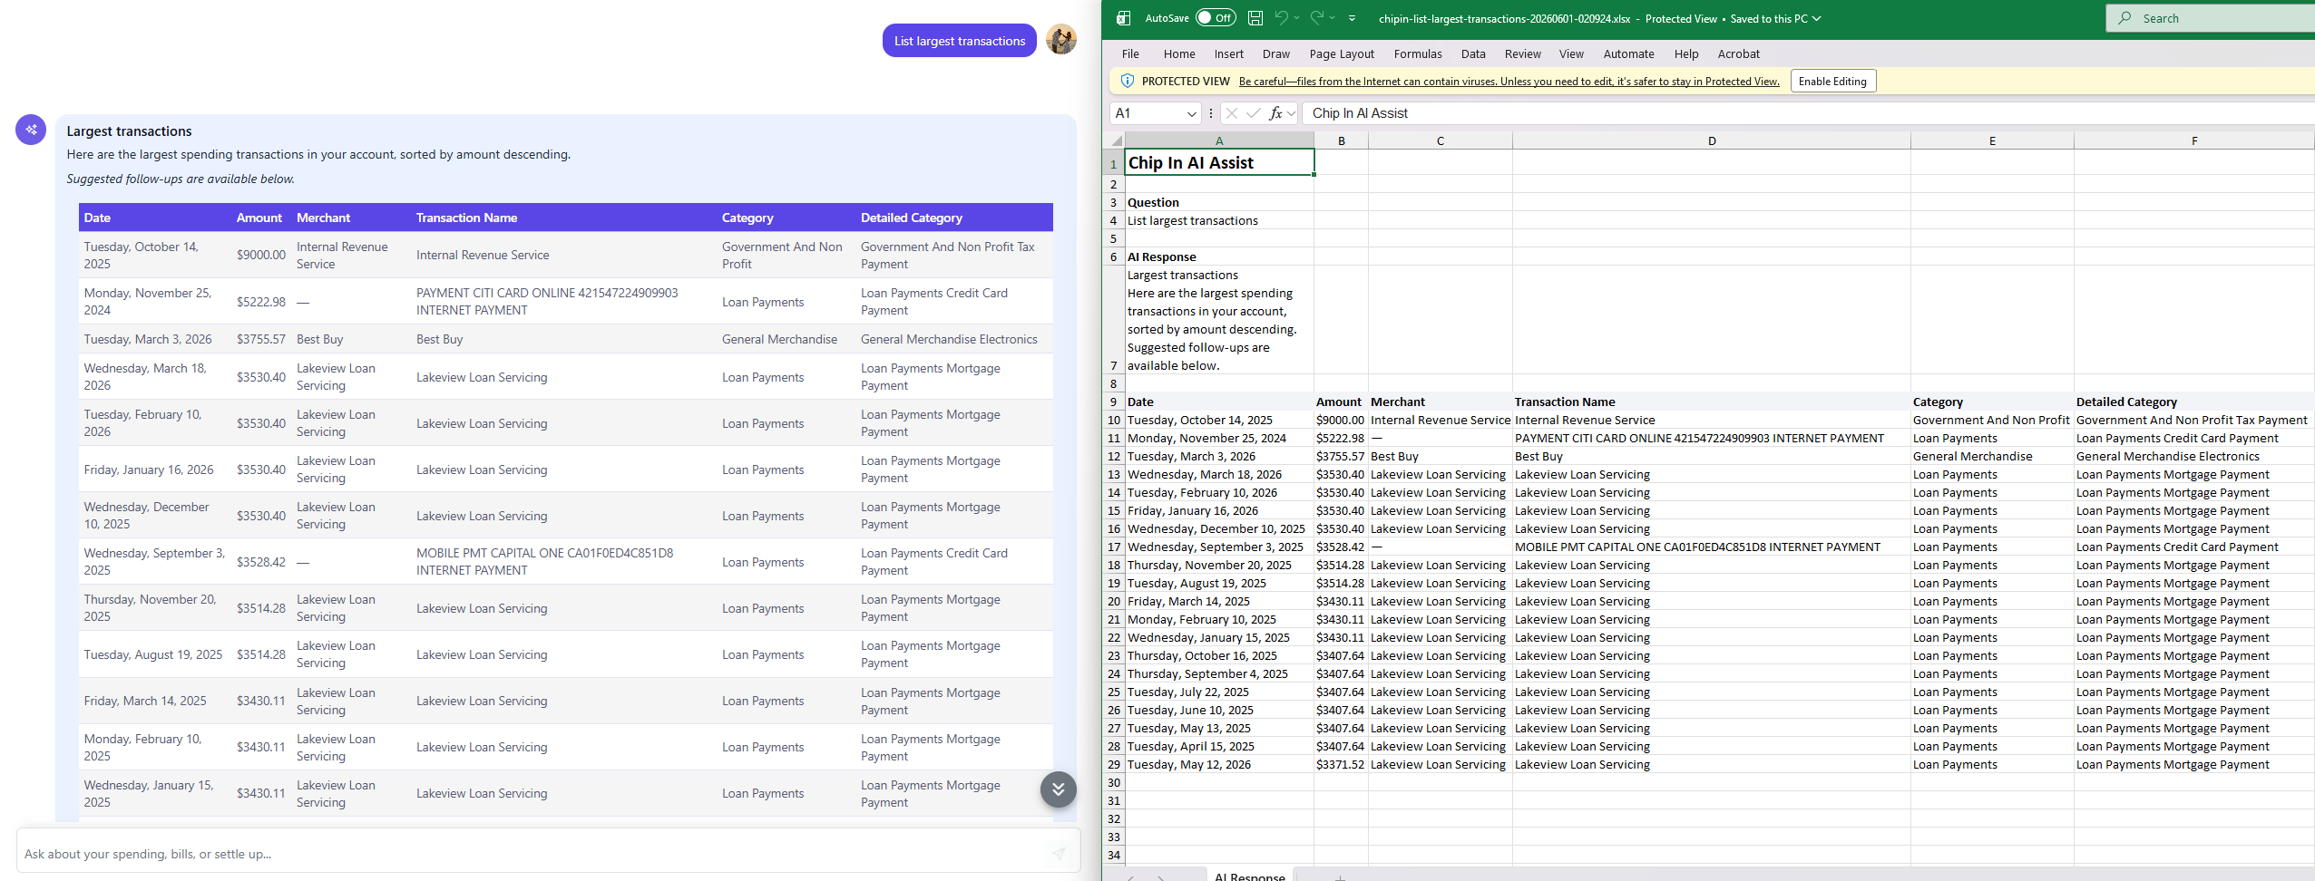Click the Excel app icon in title bar

coord(1123,18)
